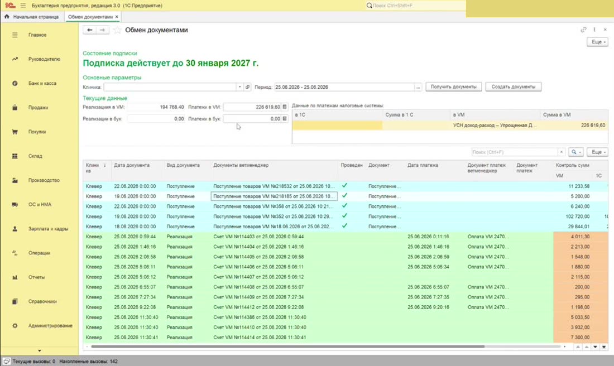This screenshot has height=366, width=614.
Task: Jump to table bottom with double-down arrow
Action: pyautogui.click(x=604, y=347)
